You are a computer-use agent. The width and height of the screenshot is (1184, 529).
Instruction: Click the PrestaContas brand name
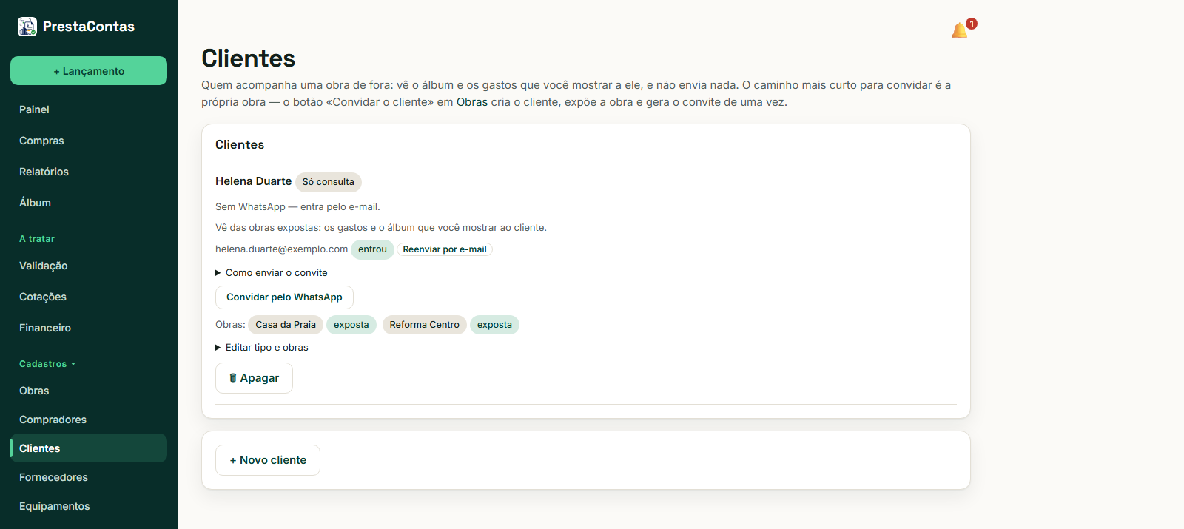tap(89, 27)
